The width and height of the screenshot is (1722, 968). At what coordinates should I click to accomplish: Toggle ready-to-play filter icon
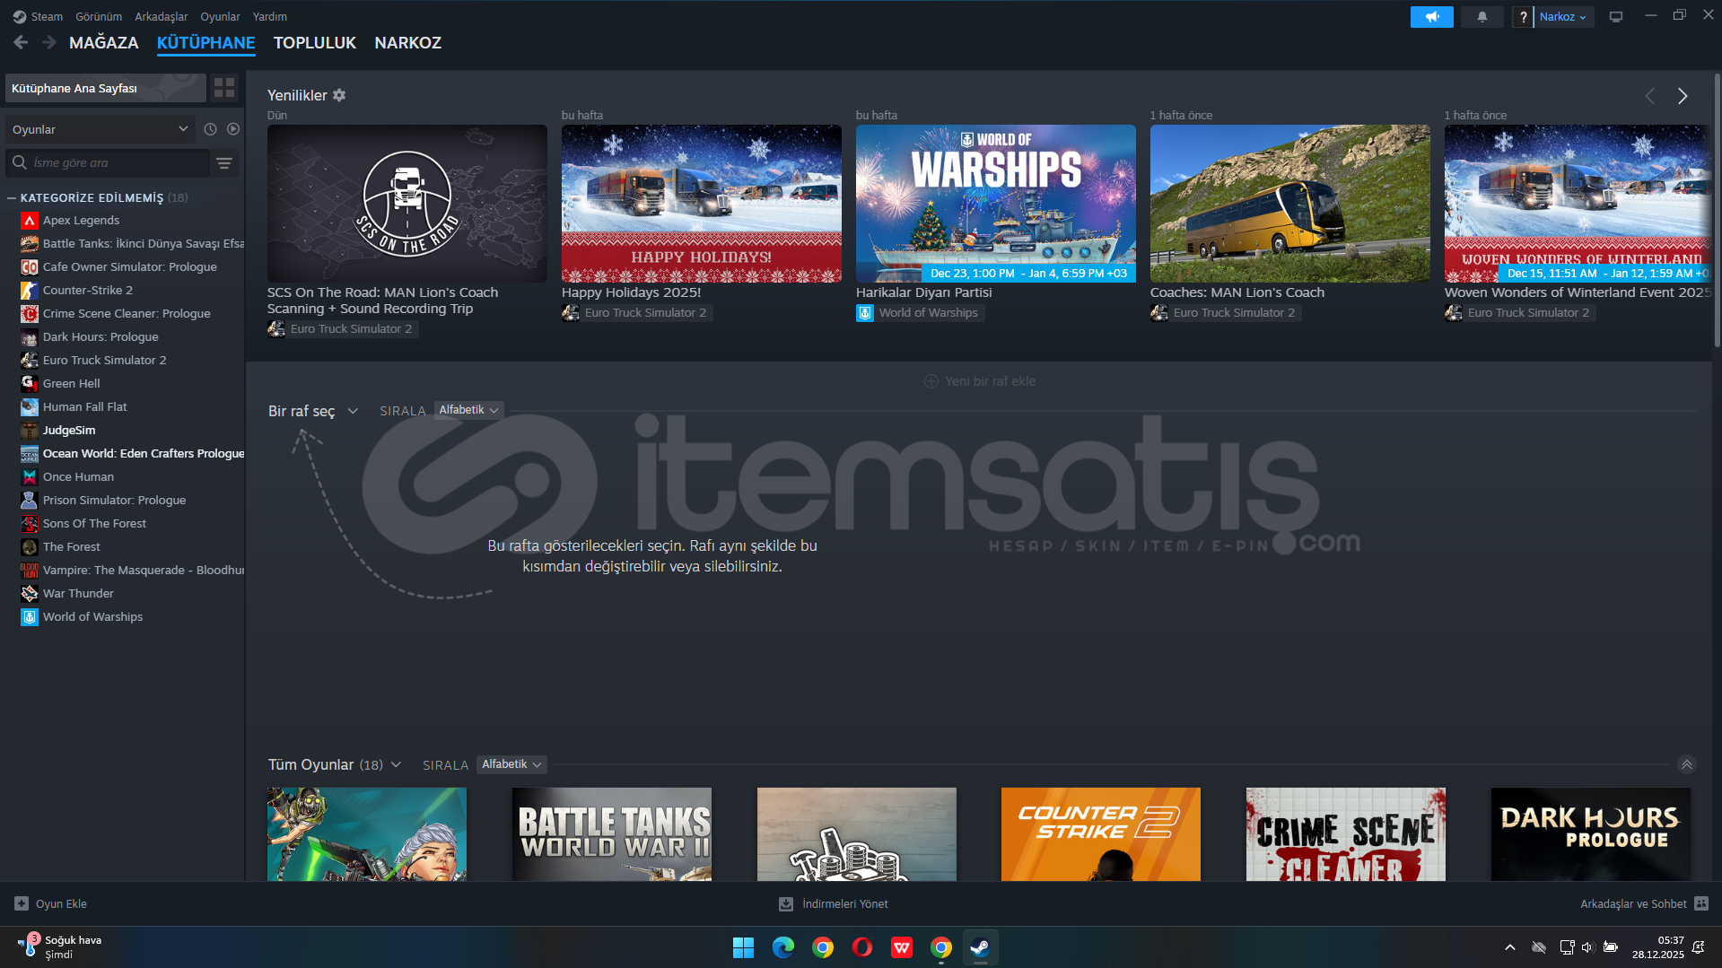(x=233, y=129)
